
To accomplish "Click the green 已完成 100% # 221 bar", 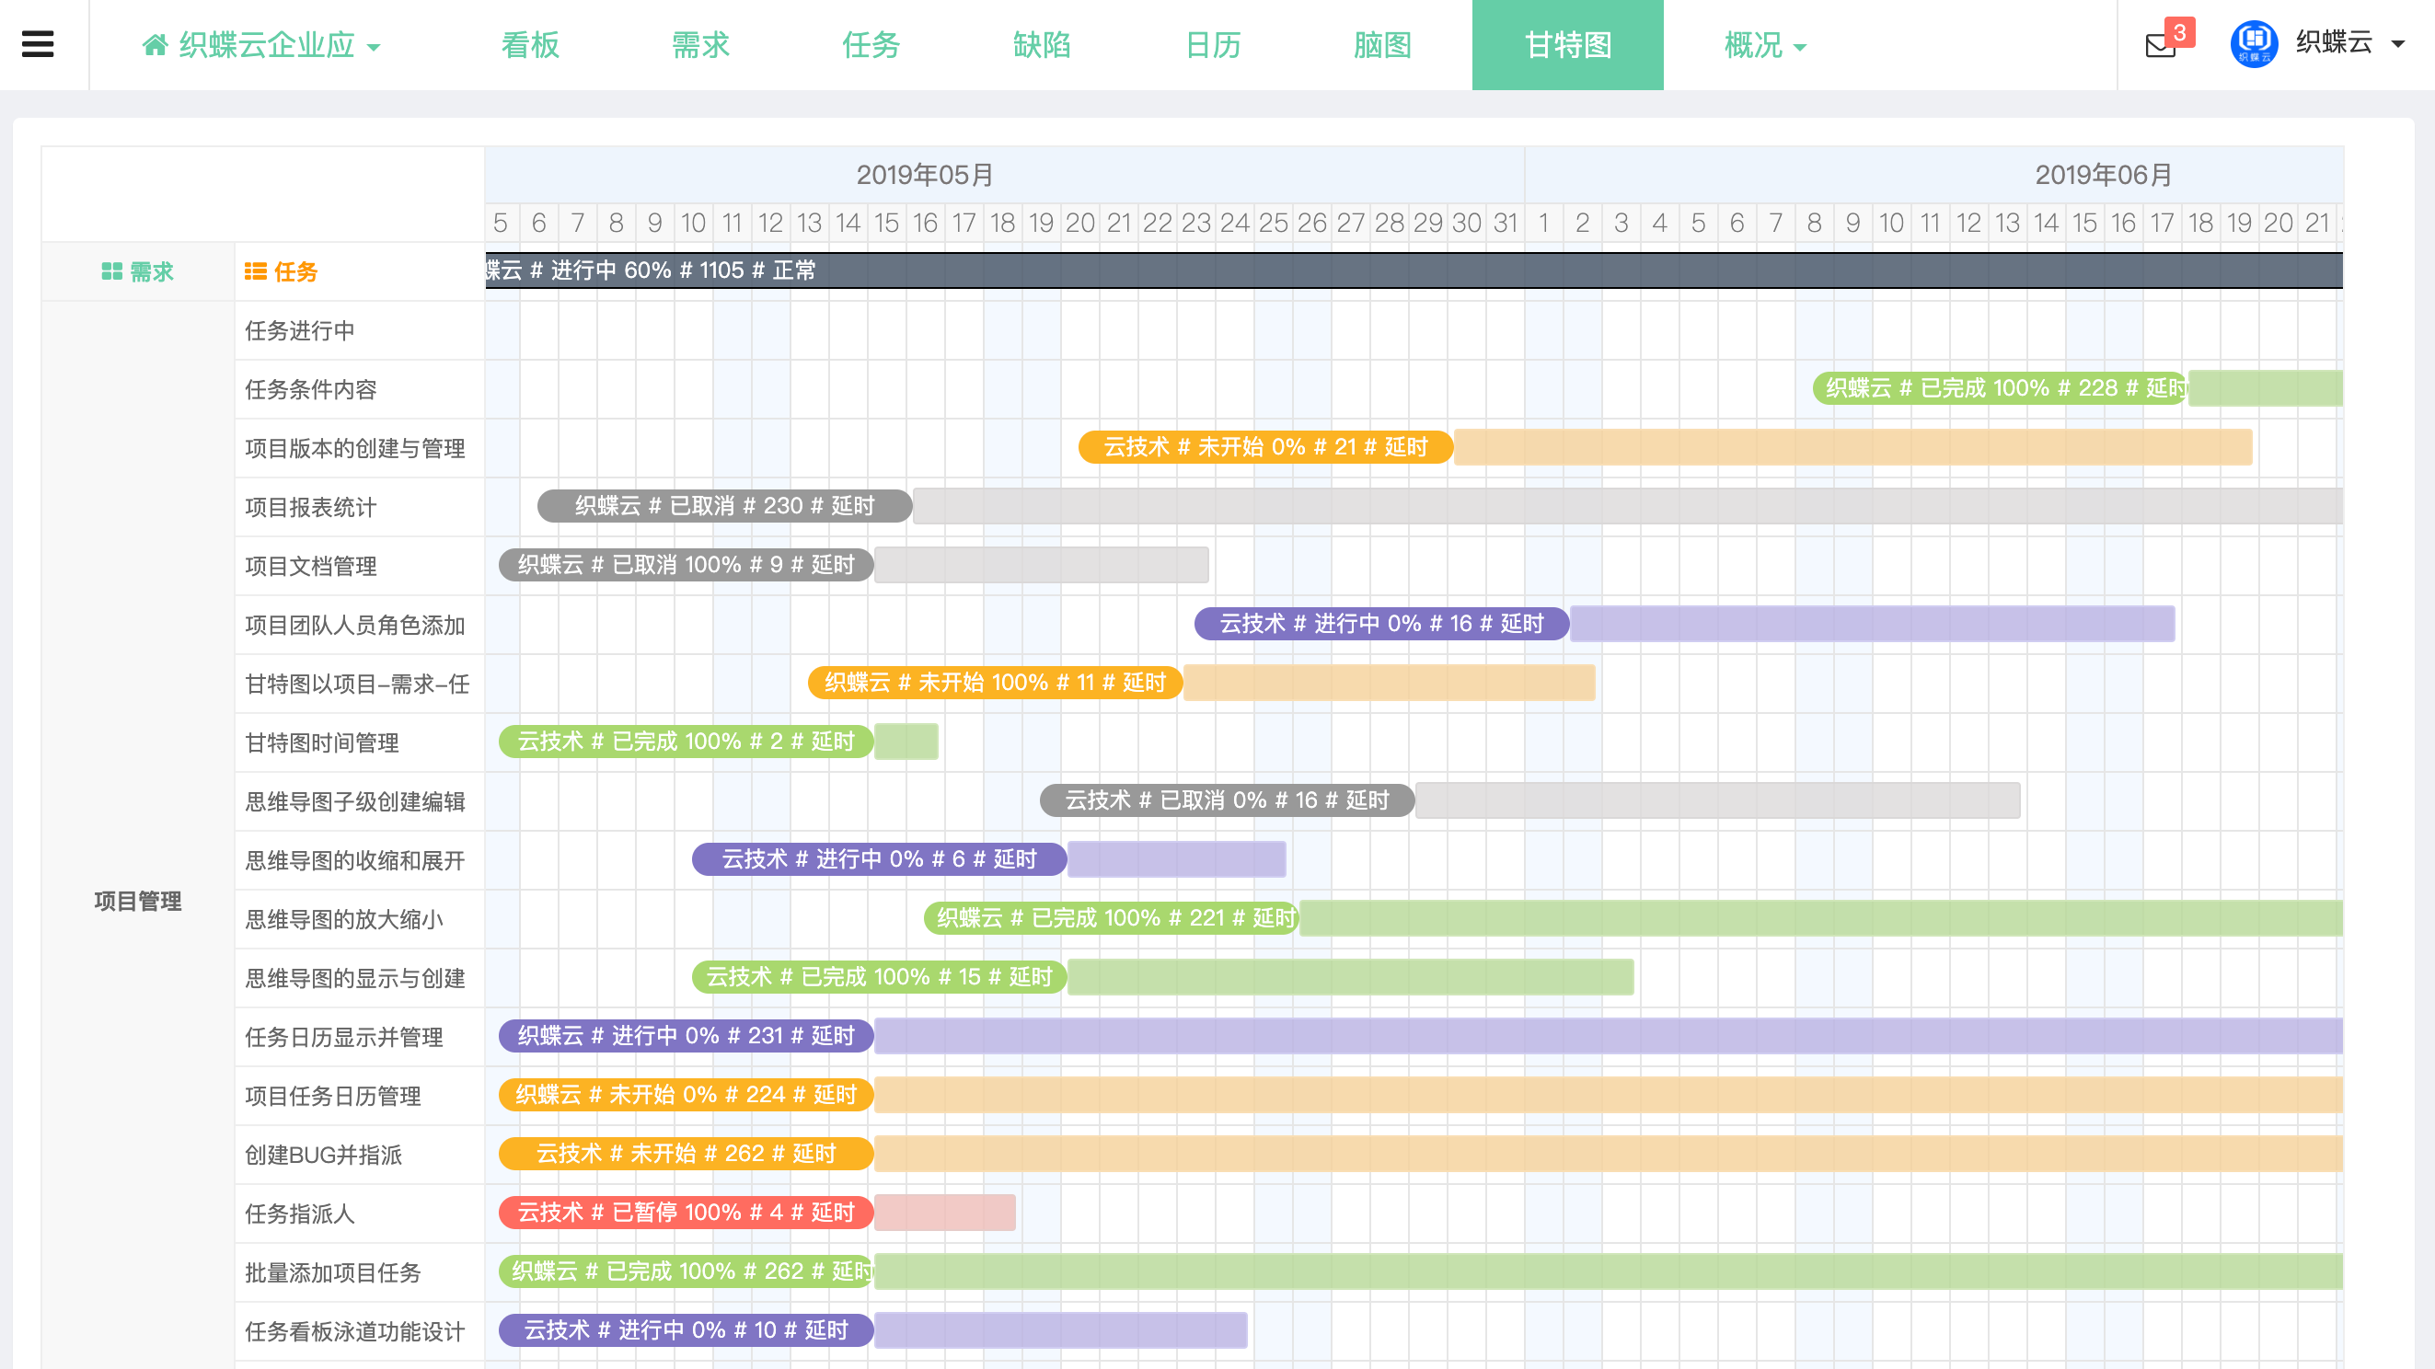I will click(x=1112, y=918).
